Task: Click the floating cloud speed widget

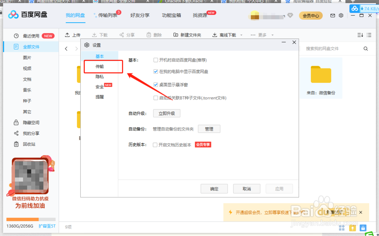Action: 364,8
